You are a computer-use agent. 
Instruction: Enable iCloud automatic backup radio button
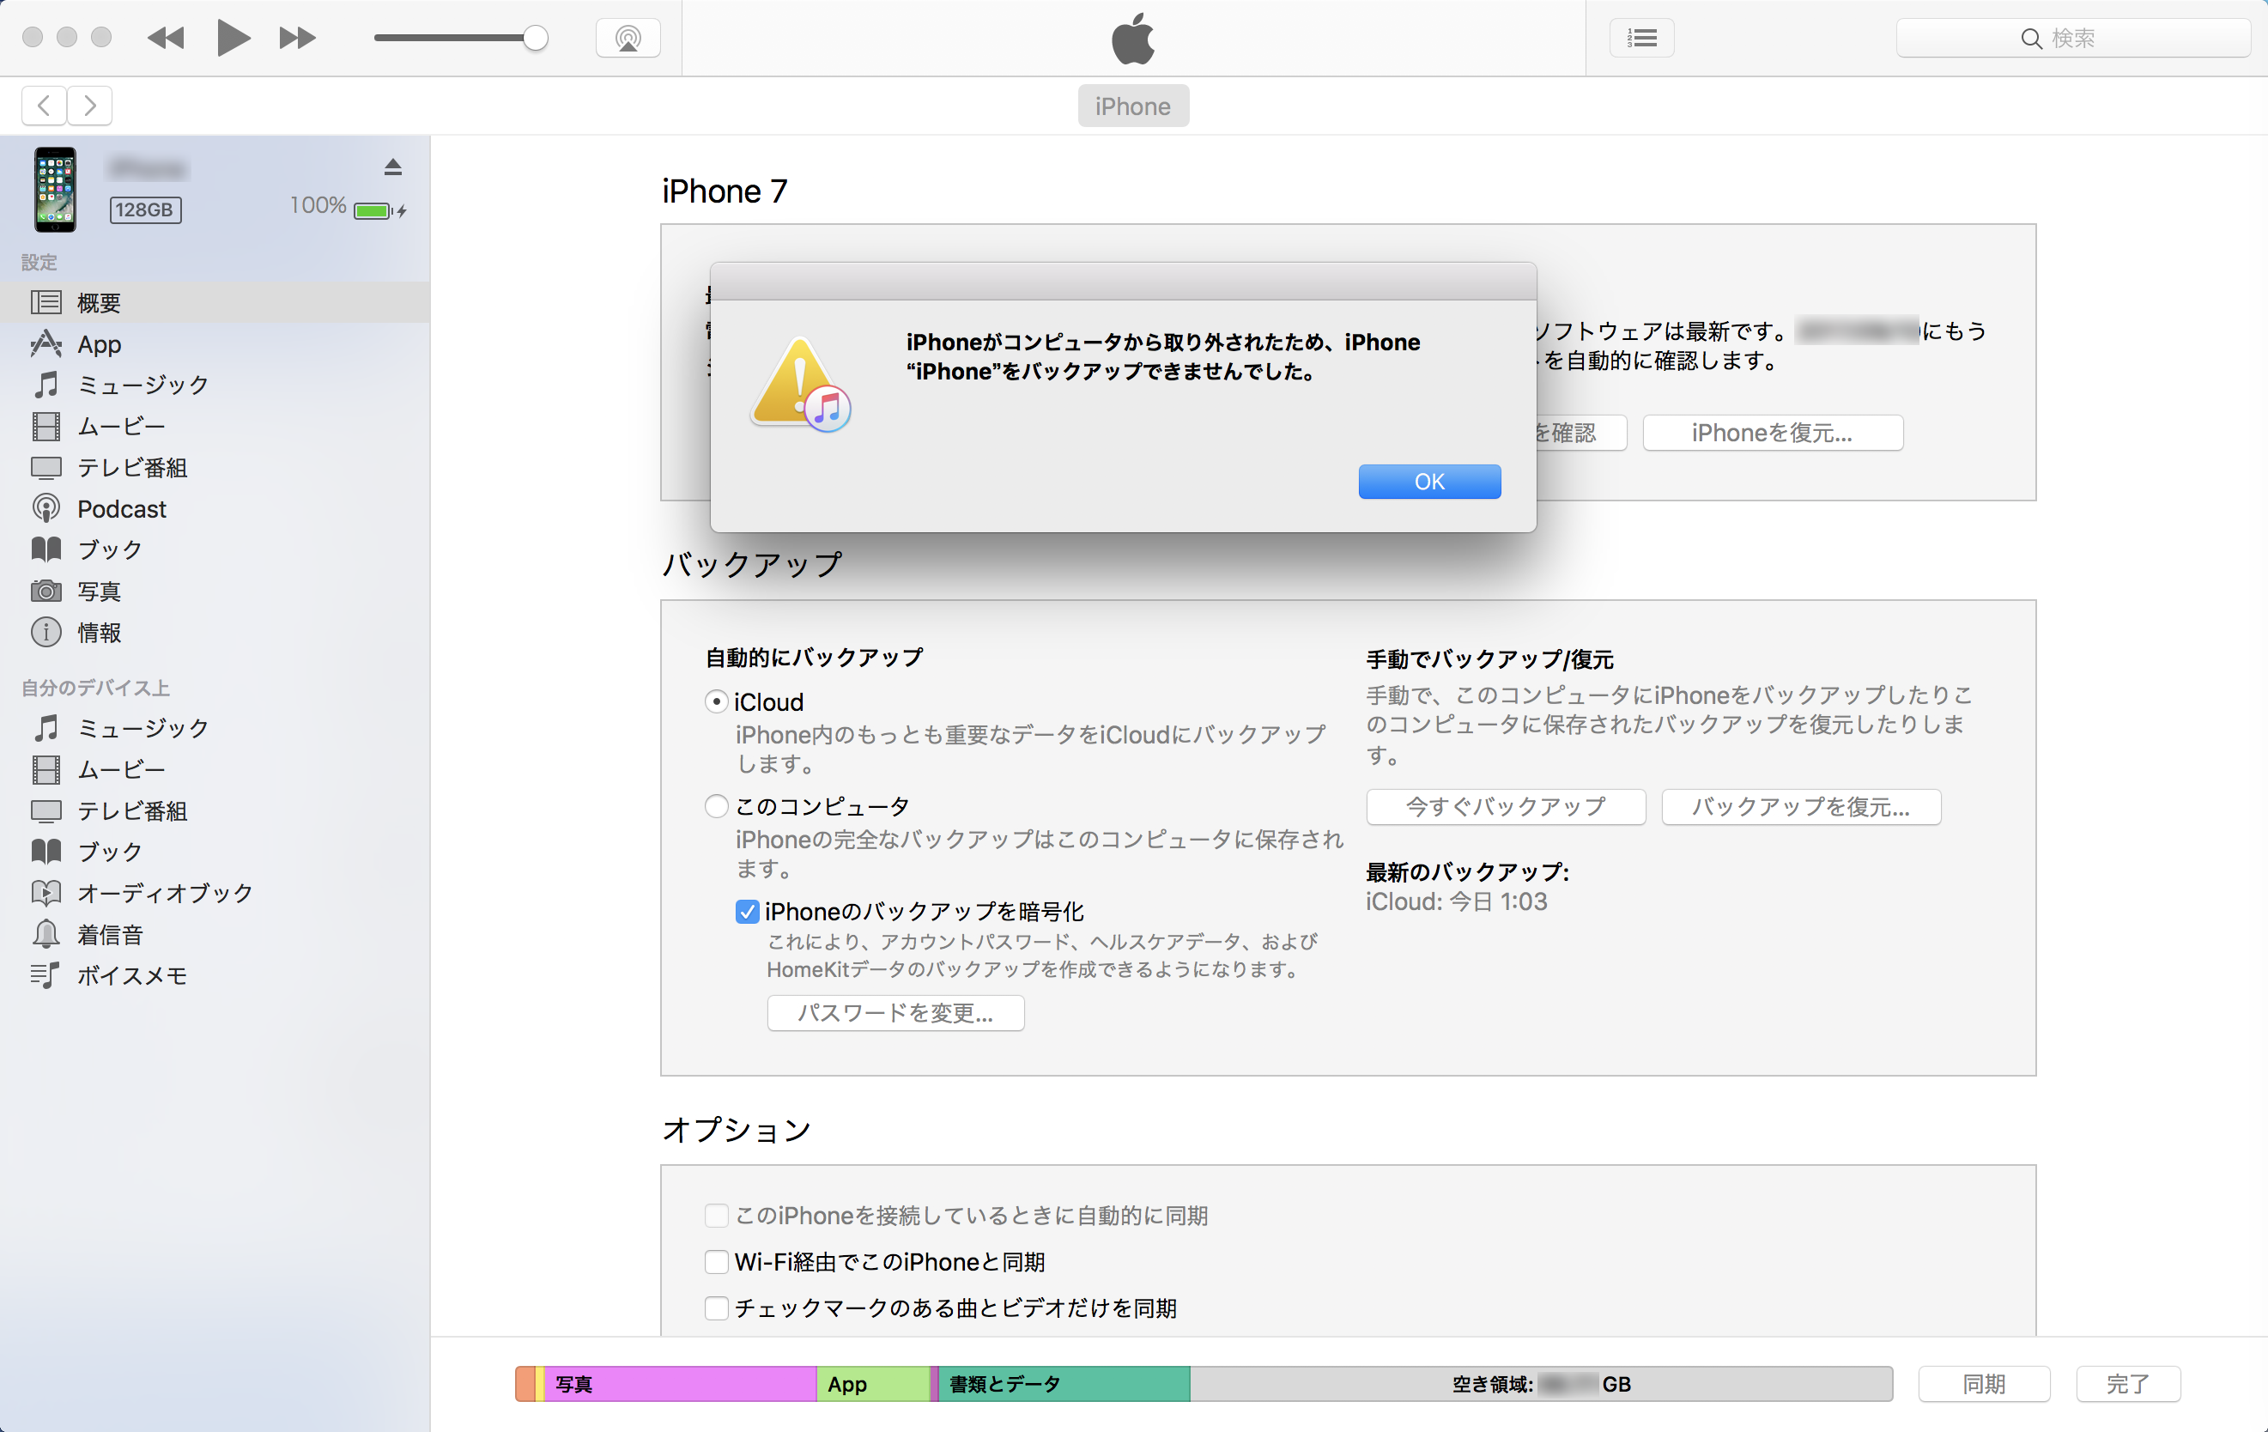coord(716,701)
